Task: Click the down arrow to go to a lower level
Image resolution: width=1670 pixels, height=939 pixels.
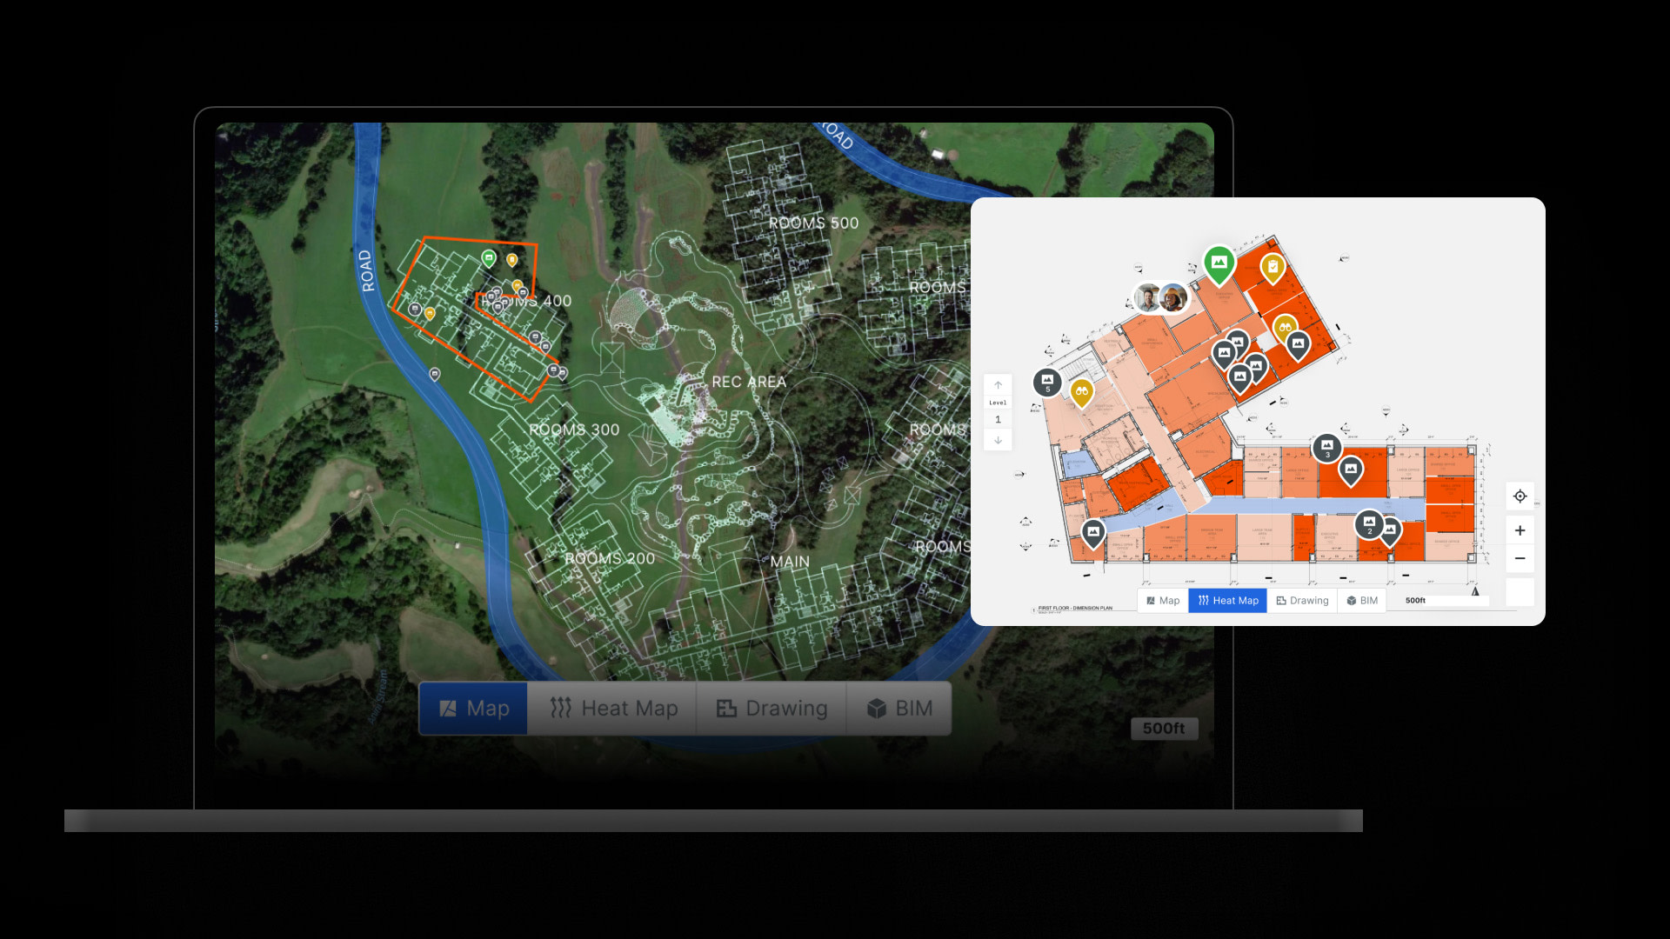Action: [x=998, y=440]
